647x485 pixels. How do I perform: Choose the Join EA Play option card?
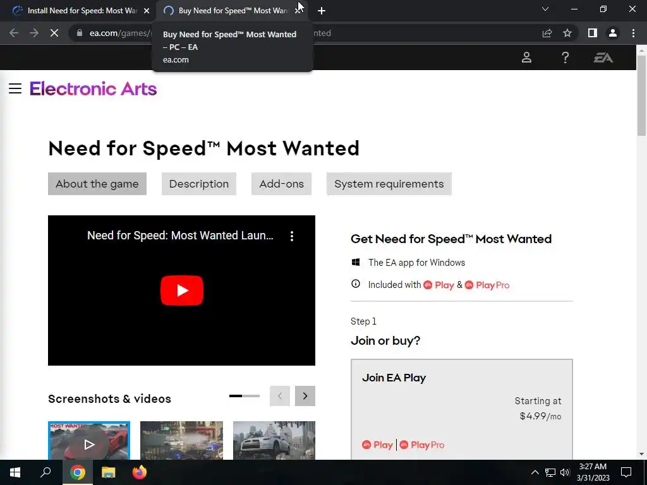pyautogui.click(x=462, y=409)
